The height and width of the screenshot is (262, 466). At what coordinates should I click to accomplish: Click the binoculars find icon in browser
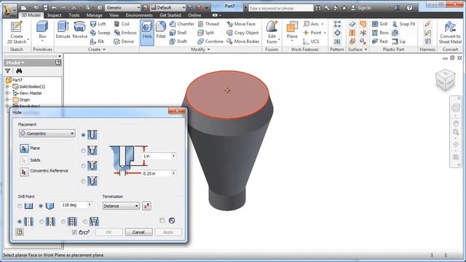(x=19, y=71)
